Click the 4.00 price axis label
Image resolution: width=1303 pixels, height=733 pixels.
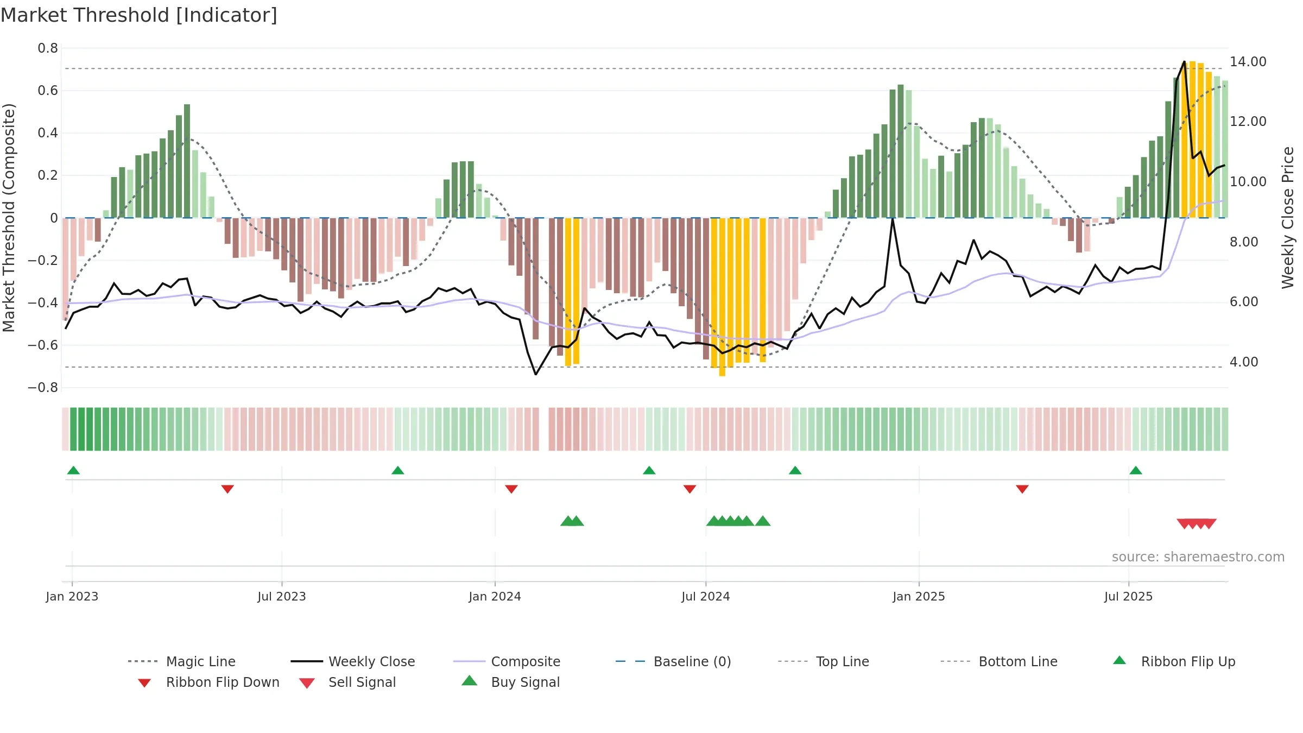(1244, 362)
